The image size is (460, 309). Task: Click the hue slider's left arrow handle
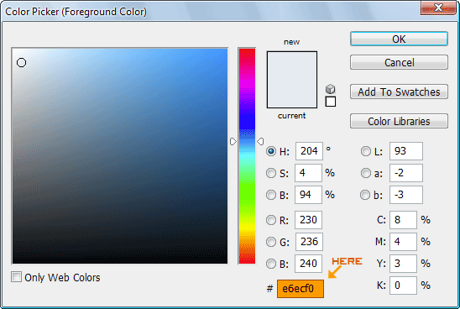coord(233,141)
